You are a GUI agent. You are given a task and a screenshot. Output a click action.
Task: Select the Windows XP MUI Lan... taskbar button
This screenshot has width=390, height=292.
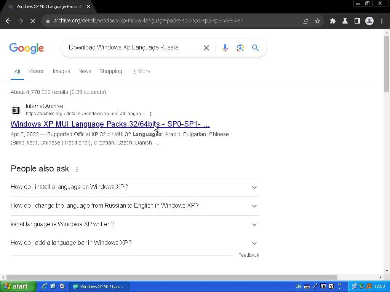pyautogui.click(x=99, y=287)
